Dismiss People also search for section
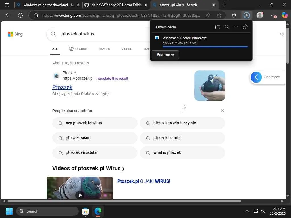Image resolution: width=291 pixels, height=218 pixels. point(222,110)
